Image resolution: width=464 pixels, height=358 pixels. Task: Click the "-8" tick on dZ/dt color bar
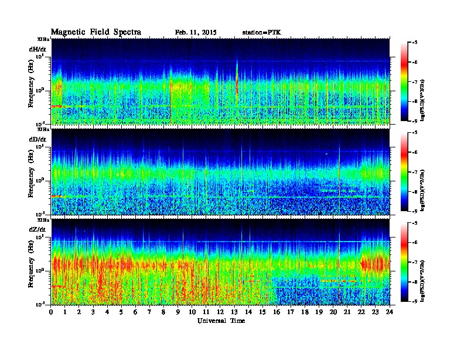[415, 282]
